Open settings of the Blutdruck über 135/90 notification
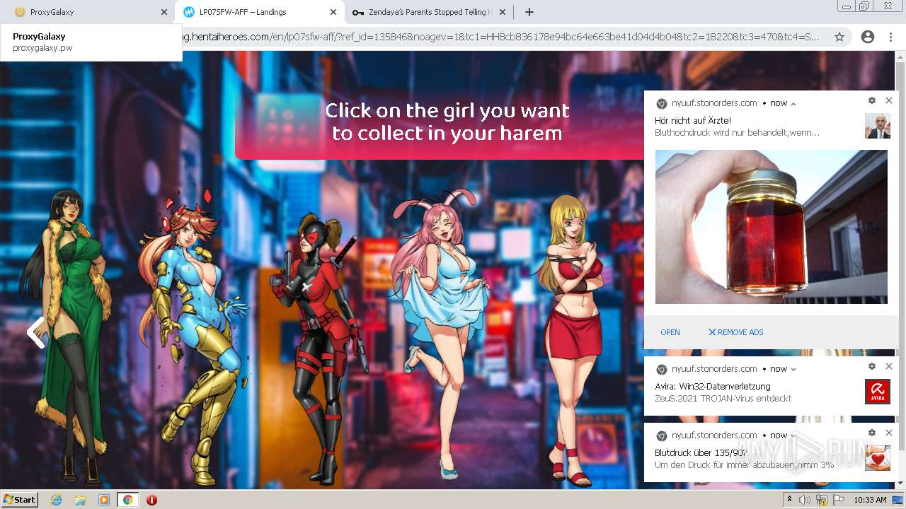Screen dimensions: 906x509 pyautogui.click(x=872, y=433)
